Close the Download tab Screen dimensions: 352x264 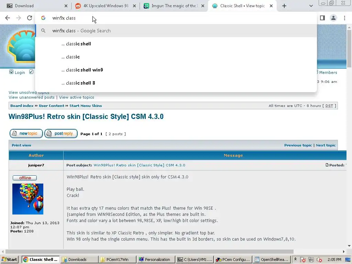pos(66,6)
